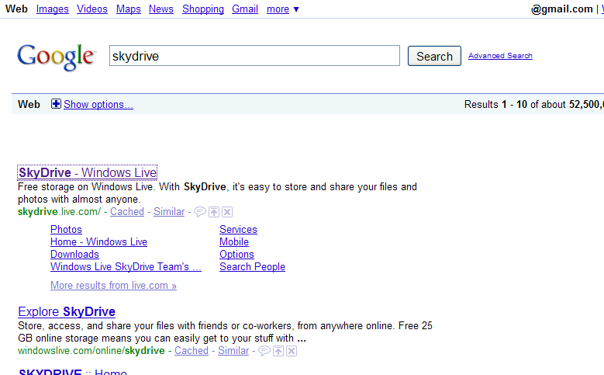Open the Advanced Search link
The height and width of the screenshot is (375, 604).
(x=500, y=56)
